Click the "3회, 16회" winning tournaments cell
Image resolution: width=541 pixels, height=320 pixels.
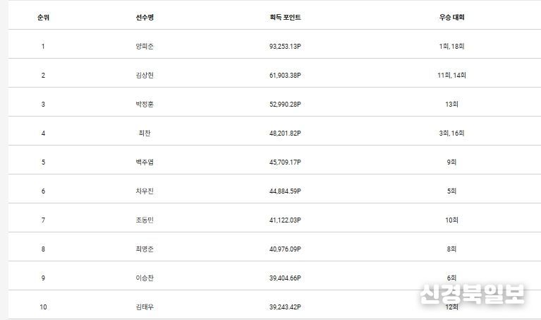pyautogui.click(x=451, y=133)
